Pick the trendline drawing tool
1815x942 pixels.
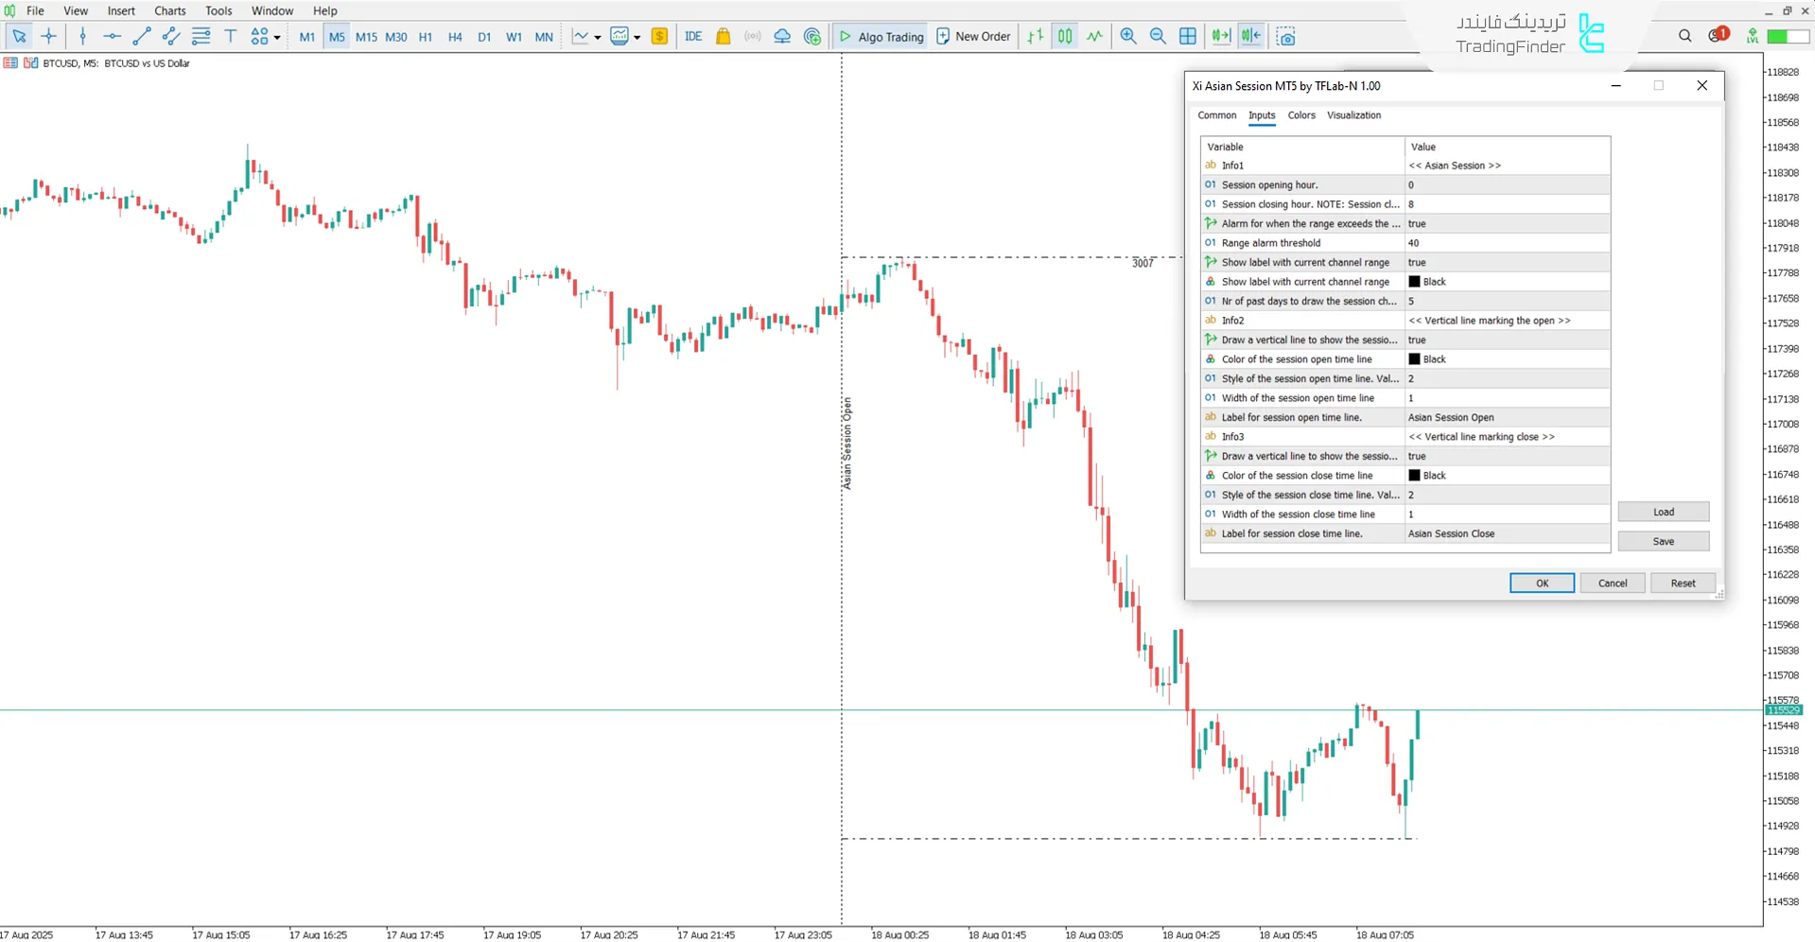click(x=142, y=37)
